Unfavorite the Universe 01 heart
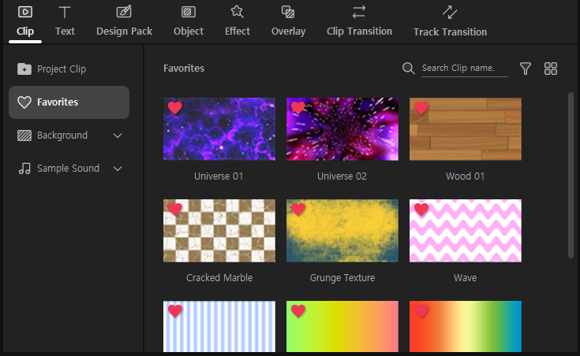Image resolution: width=580 pixels, height=356 pixels. click(175, 108)
